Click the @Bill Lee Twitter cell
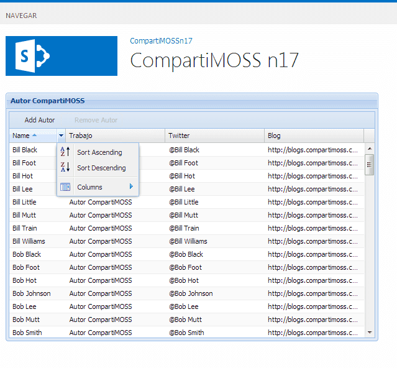 215,189
